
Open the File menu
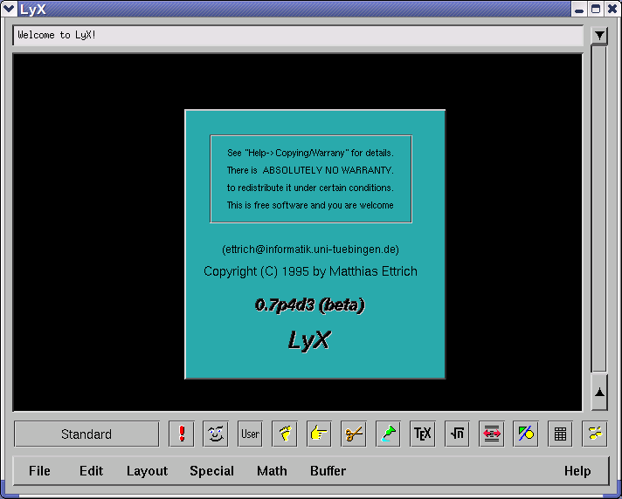[x=39, y=470]
